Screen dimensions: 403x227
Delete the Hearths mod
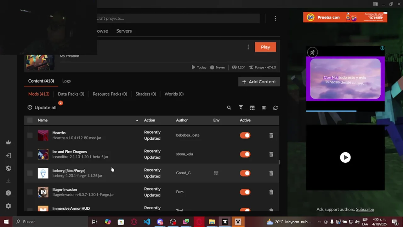271,135
